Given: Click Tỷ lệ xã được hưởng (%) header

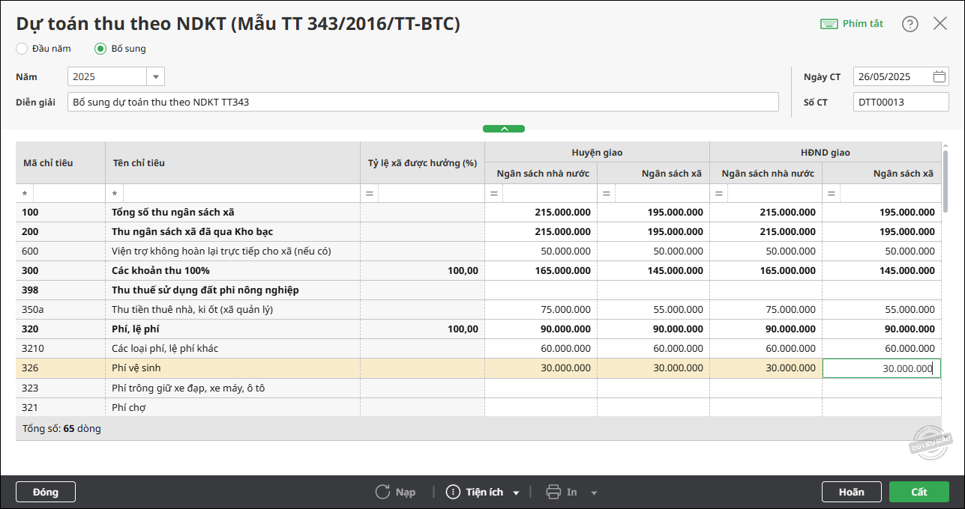Looking at the screenshot, I should [x=423, y=162].
